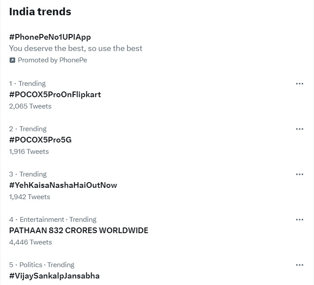Viewport: 314px width, 285px height.
Task: Click the 4,446 Tweets count
Action: pyautogui.click(x=30, y=242)
